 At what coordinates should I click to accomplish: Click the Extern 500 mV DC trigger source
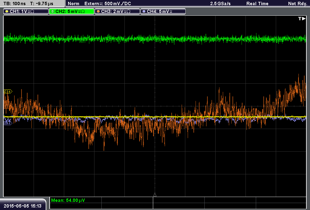pyautogui.click(x=108, y=4)
